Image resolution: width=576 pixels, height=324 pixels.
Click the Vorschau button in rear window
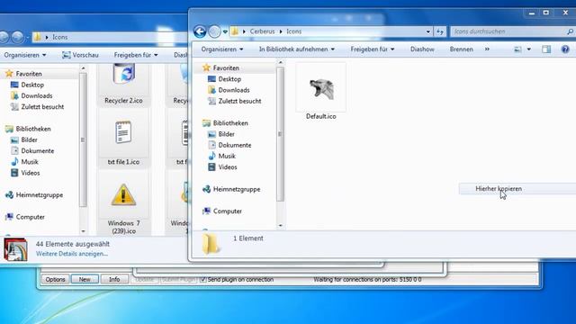(x=80, y=55)
